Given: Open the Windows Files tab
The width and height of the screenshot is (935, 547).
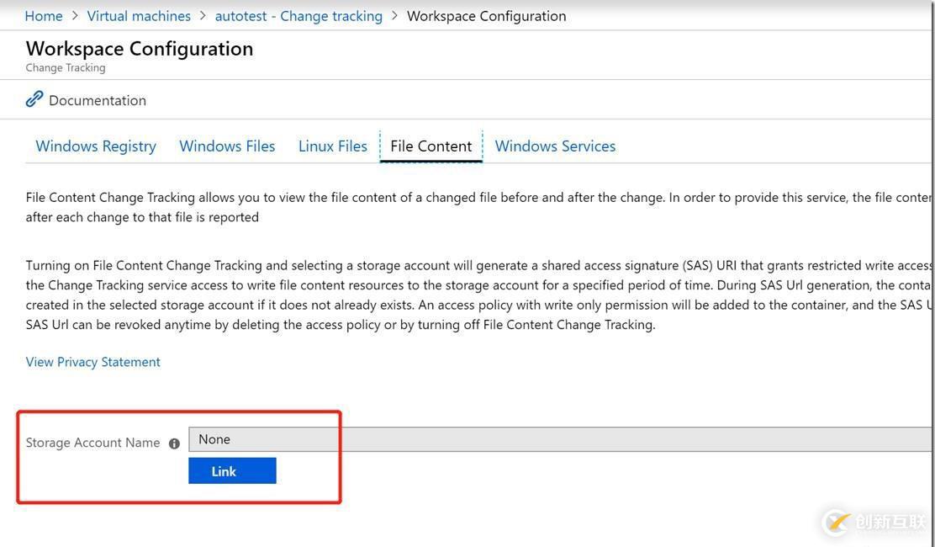Looking at the screenshot, I should (226, 146).
